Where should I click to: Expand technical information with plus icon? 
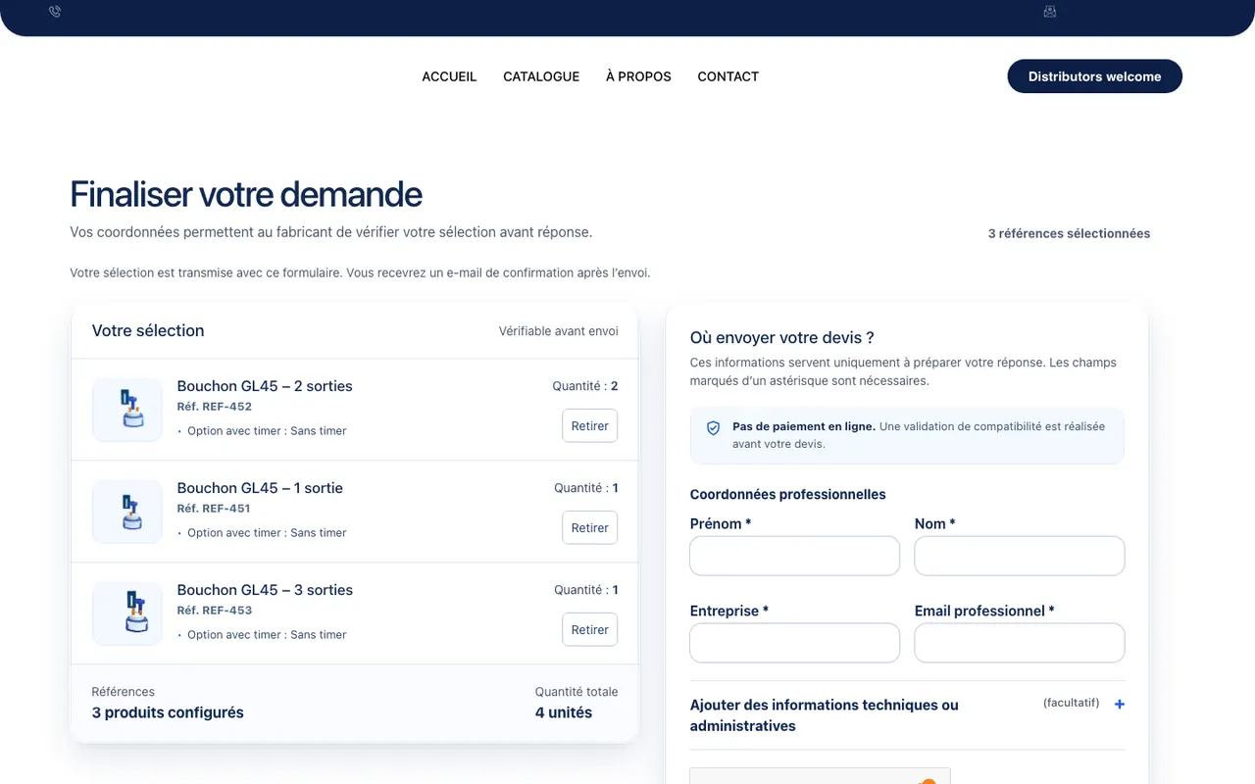click(x=1120, y=704)
